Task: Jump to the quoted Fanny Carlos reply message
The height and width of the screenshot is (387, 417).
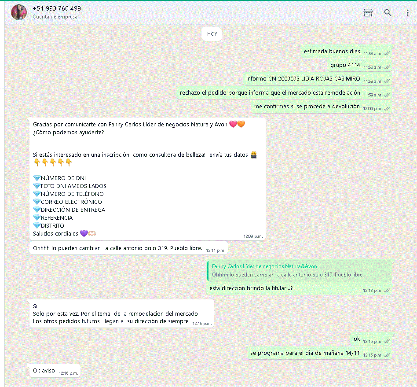Action: pyautogui.click(x=299, y=271)
